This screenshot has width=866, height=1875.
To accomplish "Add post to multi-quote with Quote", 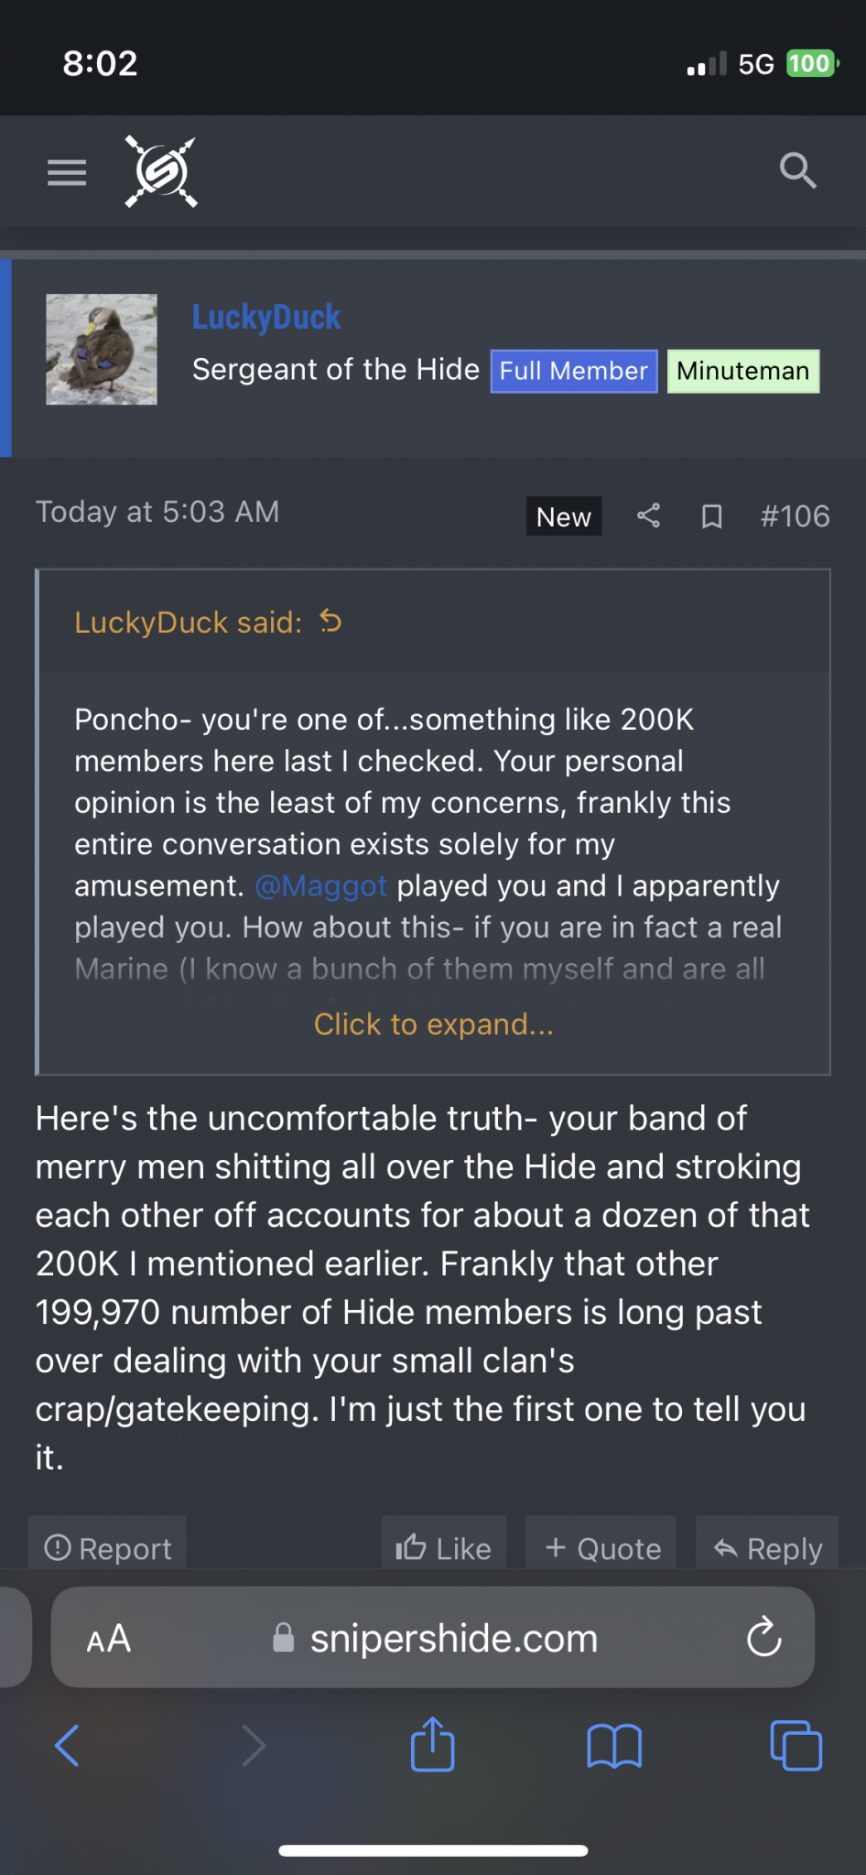I will coord(601,1547).
